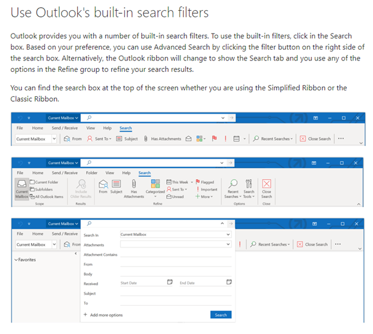This screenshot has height=334, width=373.
Task: Click Has Attachments in Classic Ribbon image
Action: 134,189
